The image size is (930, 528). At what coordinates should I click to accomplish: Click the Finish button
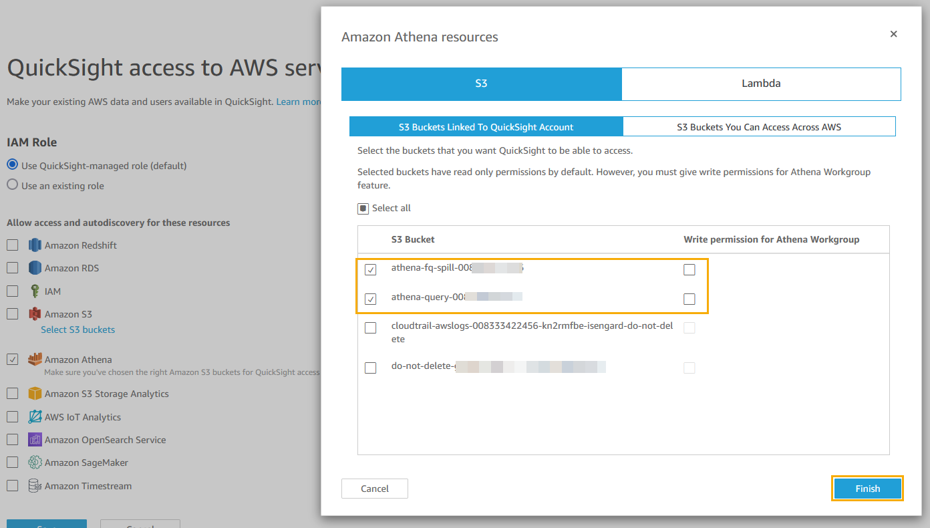(867, 489)
